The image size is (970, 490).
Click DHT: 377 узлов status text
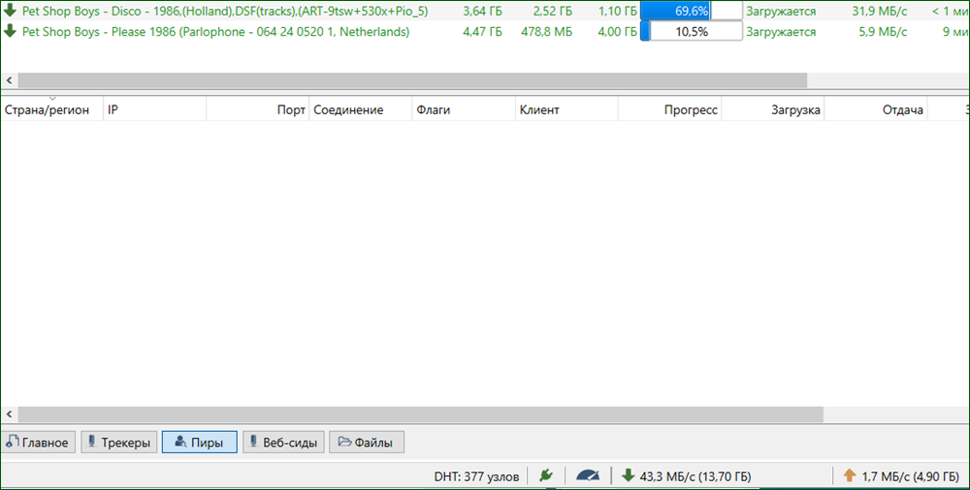click(x=476, y=476)
